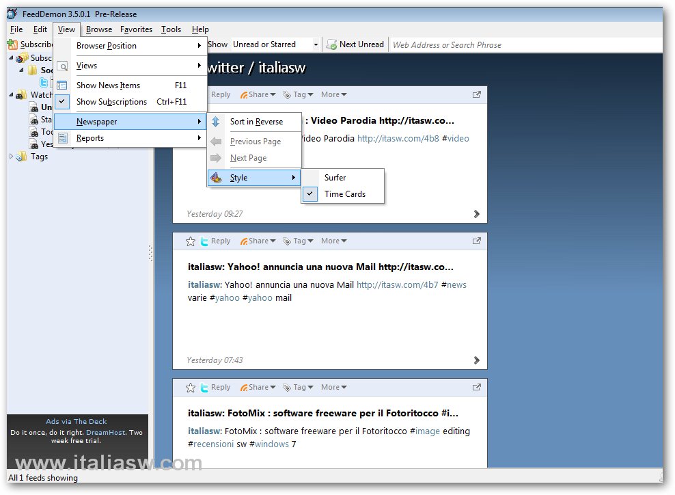Collapse the Watches node in the tree
Viewport: 675px width, 495px height.
(x=11, y=95)
